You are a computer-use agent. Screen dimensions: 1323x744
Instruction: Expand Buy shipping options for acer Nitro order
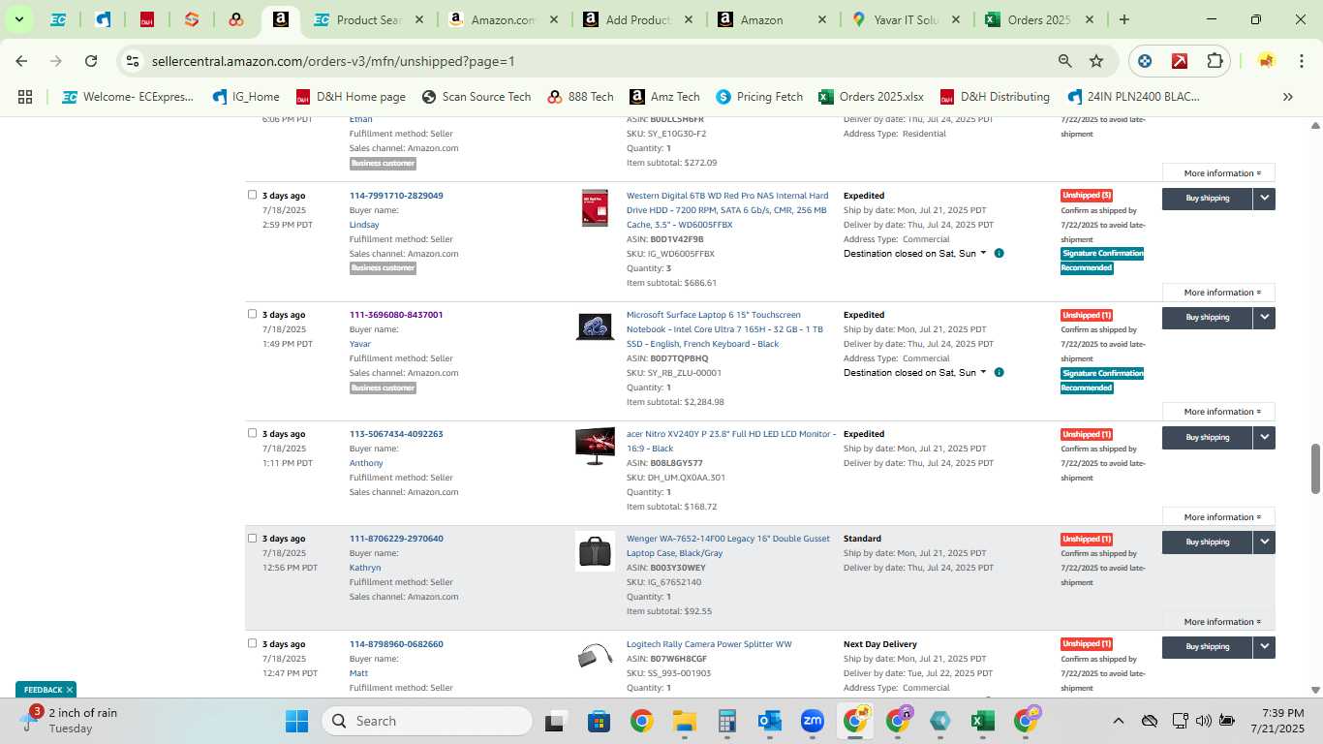click(1264, 437)
